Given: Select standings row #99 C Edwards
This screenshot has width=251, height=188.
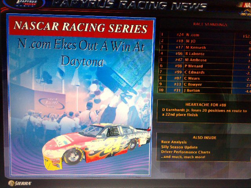Looking at the screenshot, I should click(205, 72).
